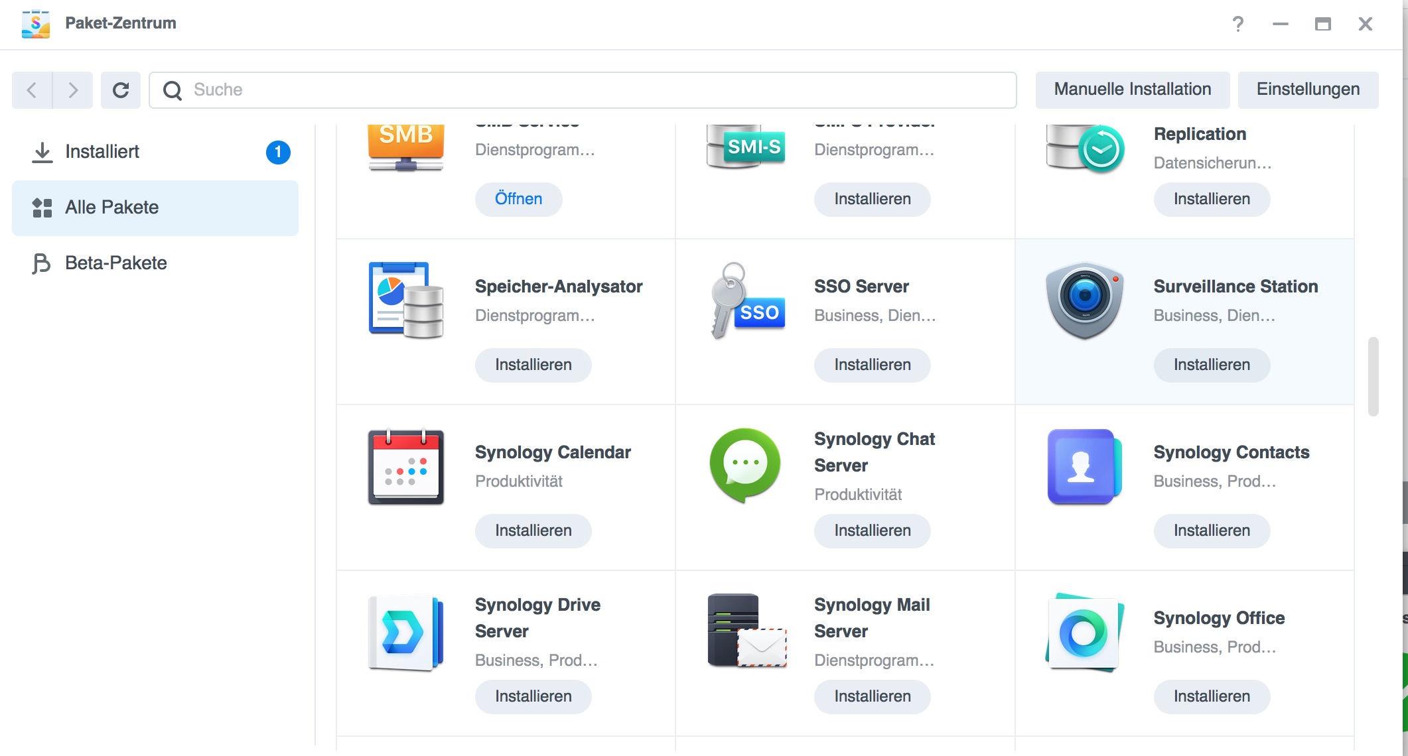This screenshot has height=756, width=1408.
Task: Focus the Suche search field
Action: [x=583, y=90]
